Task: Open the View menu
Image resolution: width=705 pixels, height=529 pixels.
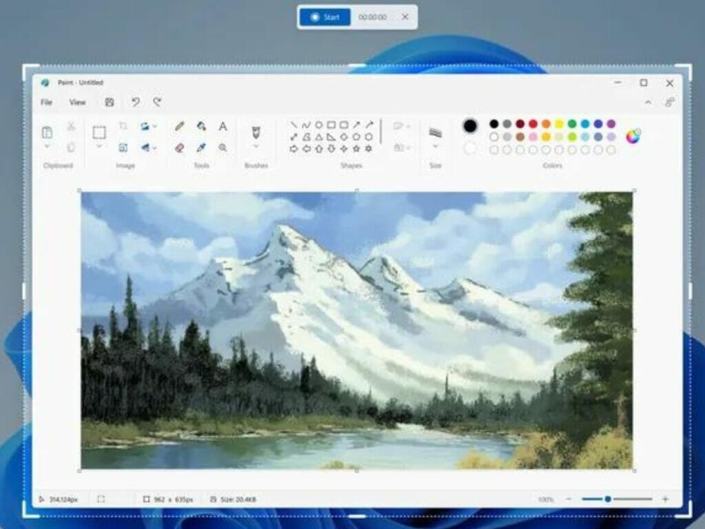Action: [x=78, y=102]
